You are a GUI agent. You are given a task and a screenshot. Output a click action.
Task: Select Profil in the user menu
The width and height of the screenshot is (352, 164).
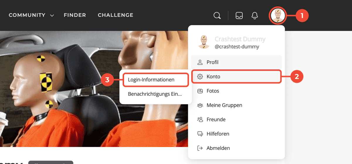tap(236, 62)
